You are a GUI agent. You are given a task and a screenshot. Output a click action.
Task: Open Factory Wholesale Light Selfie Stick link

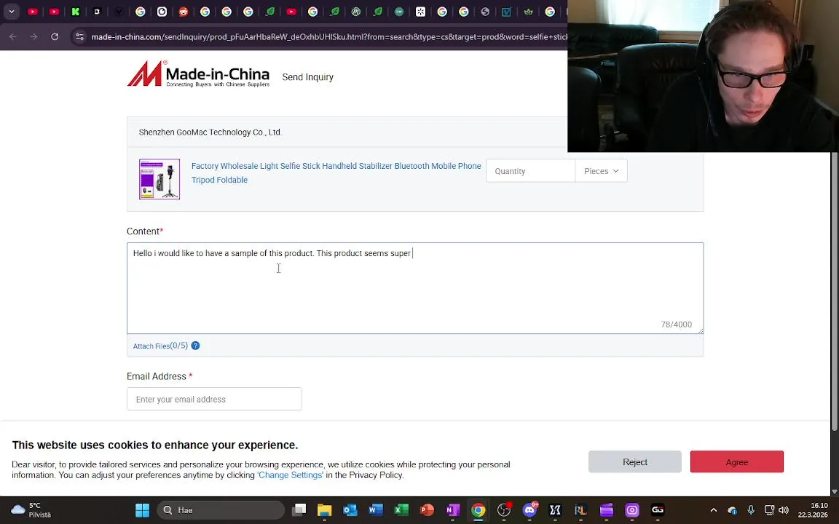pyautogui.click(x=336, y=172)
